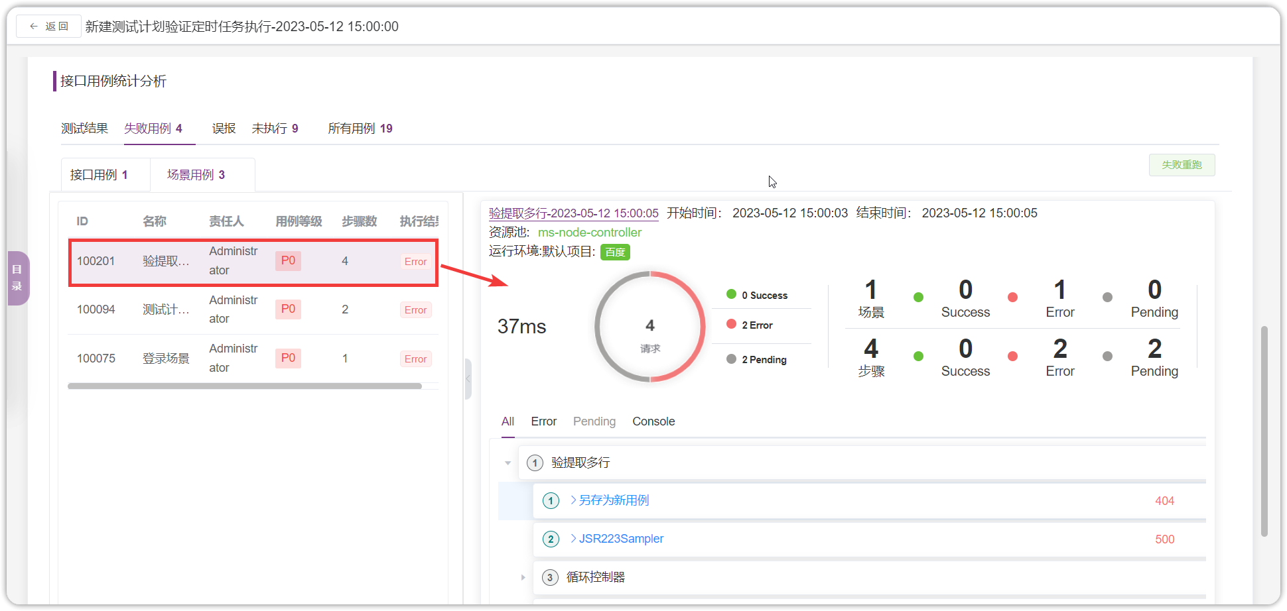Click the 500 response code
Screen dimensions: 1287x611
point(1164,539)
